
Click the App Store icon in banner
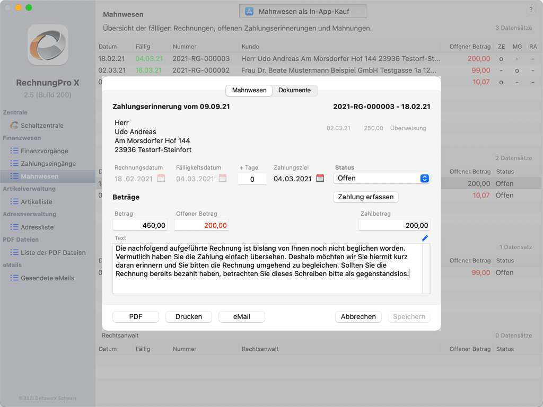pos(249,11)
